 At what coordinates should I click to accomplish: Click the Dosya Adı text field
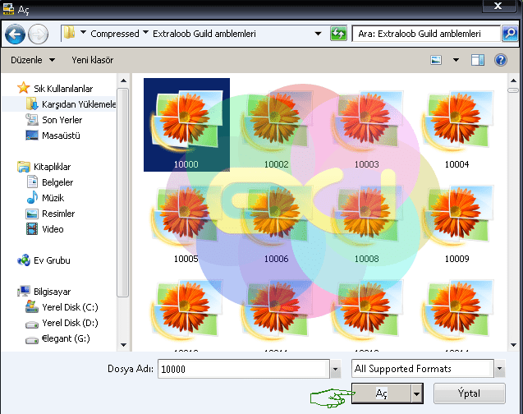[244, 369]
